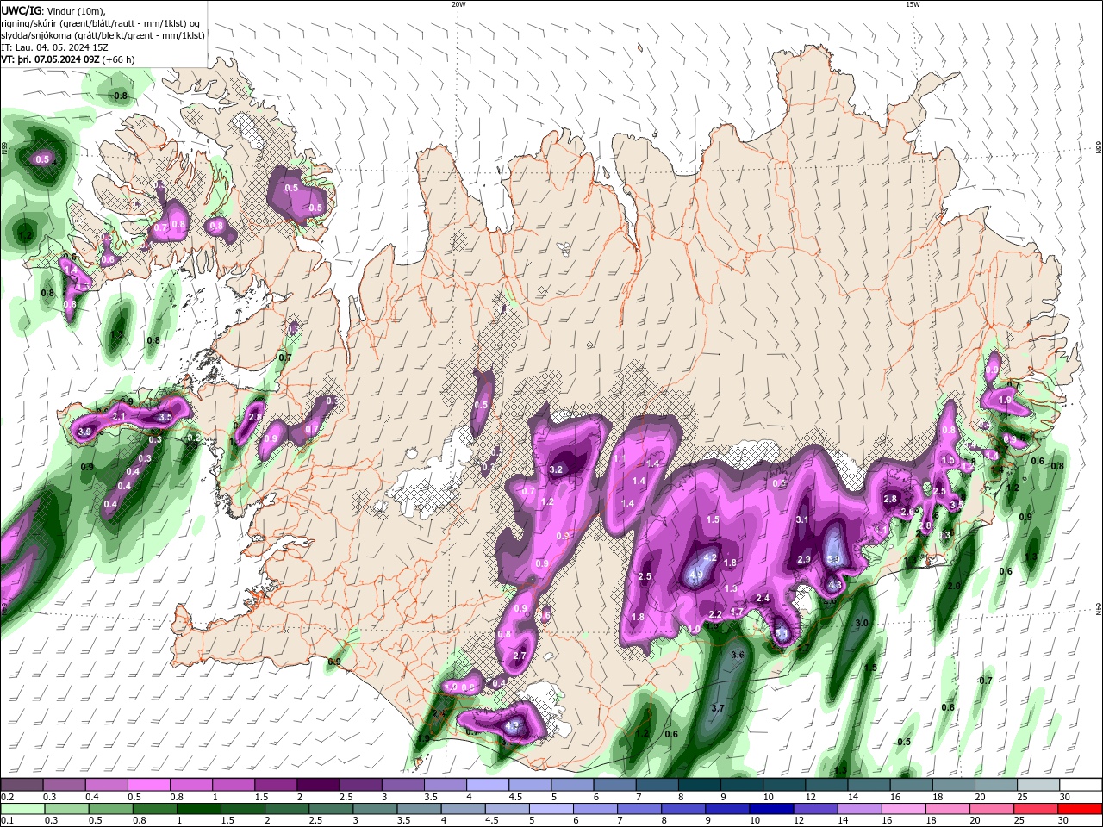
Task: Click the 2.2 snowfall value on the map
Action: [715, 614]
